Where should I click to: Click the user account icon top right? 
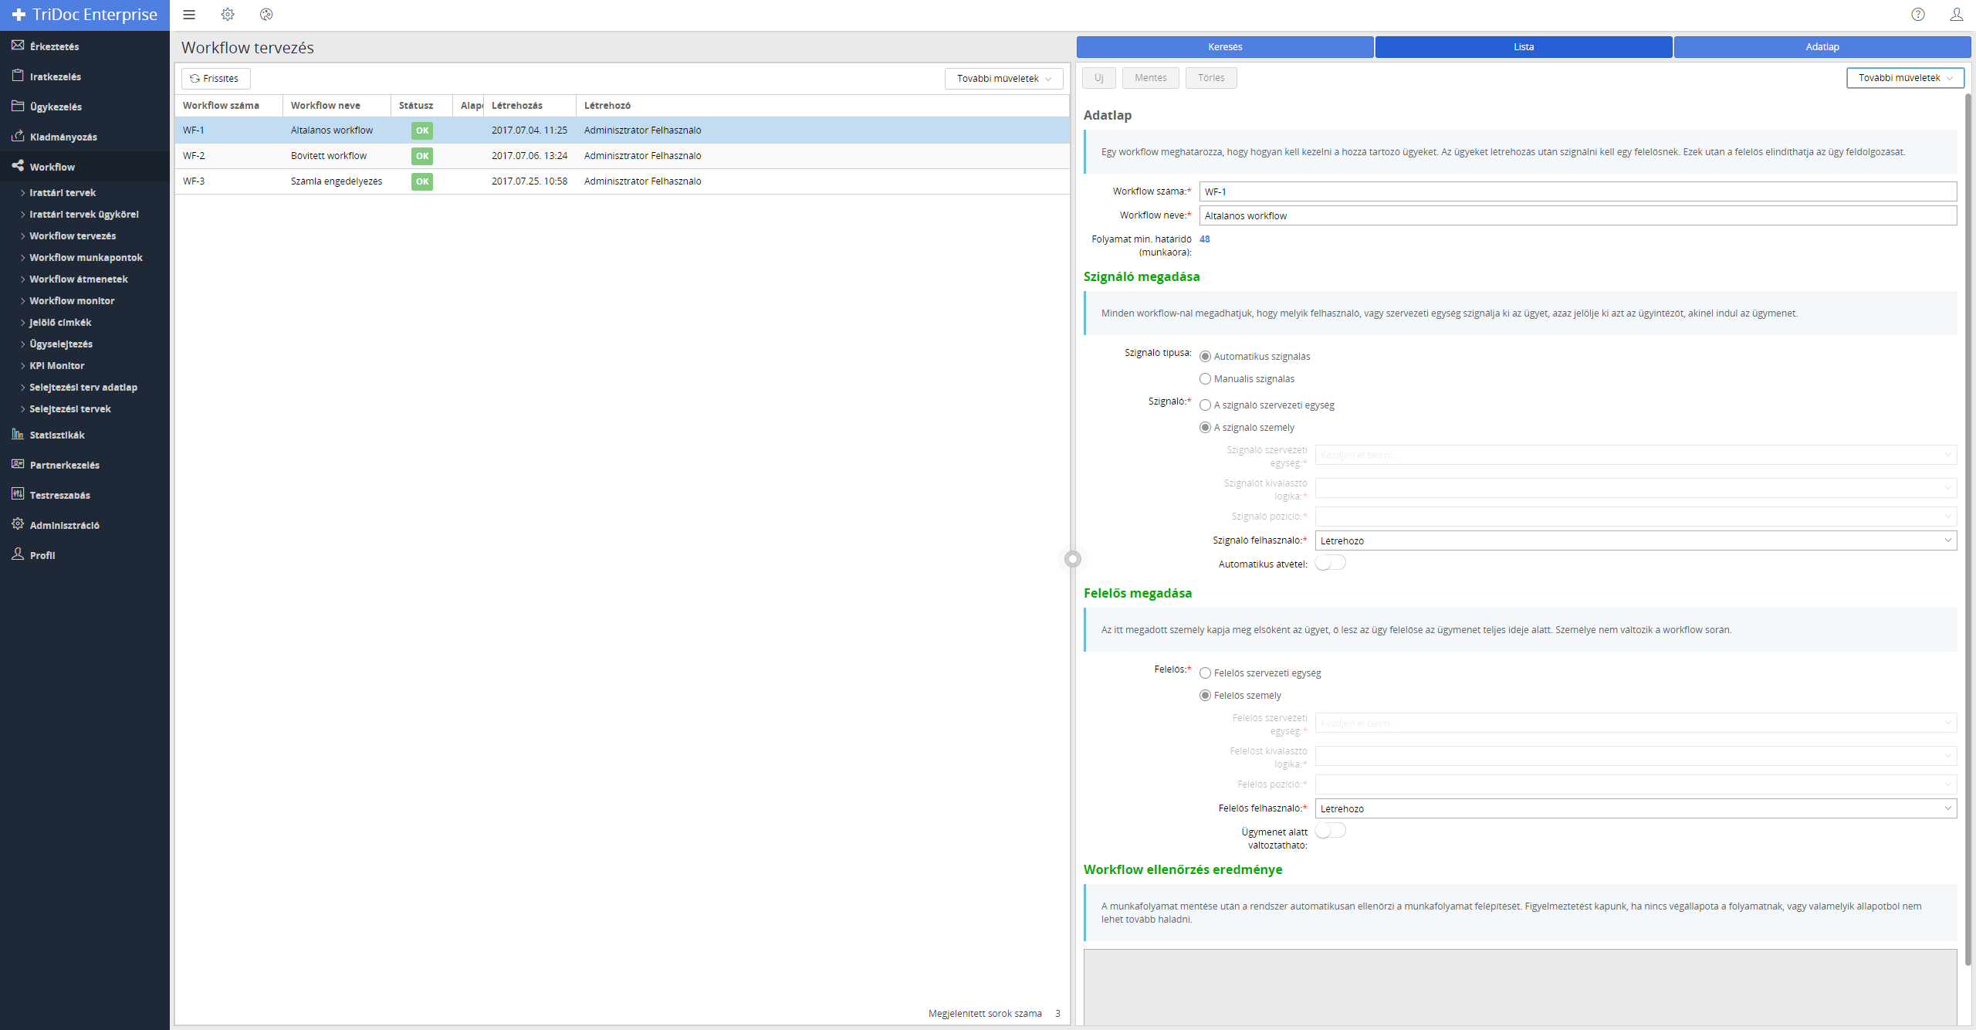coord(1956,15)
